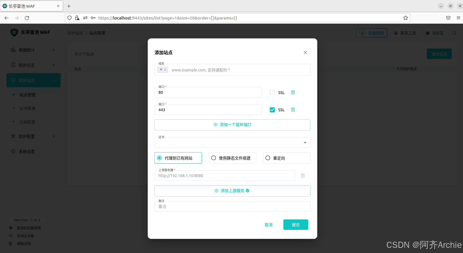Image resolution: width=463 pixels, height=253 pixels.
Task: Delete the port 80 row
Action: [293, 92]
